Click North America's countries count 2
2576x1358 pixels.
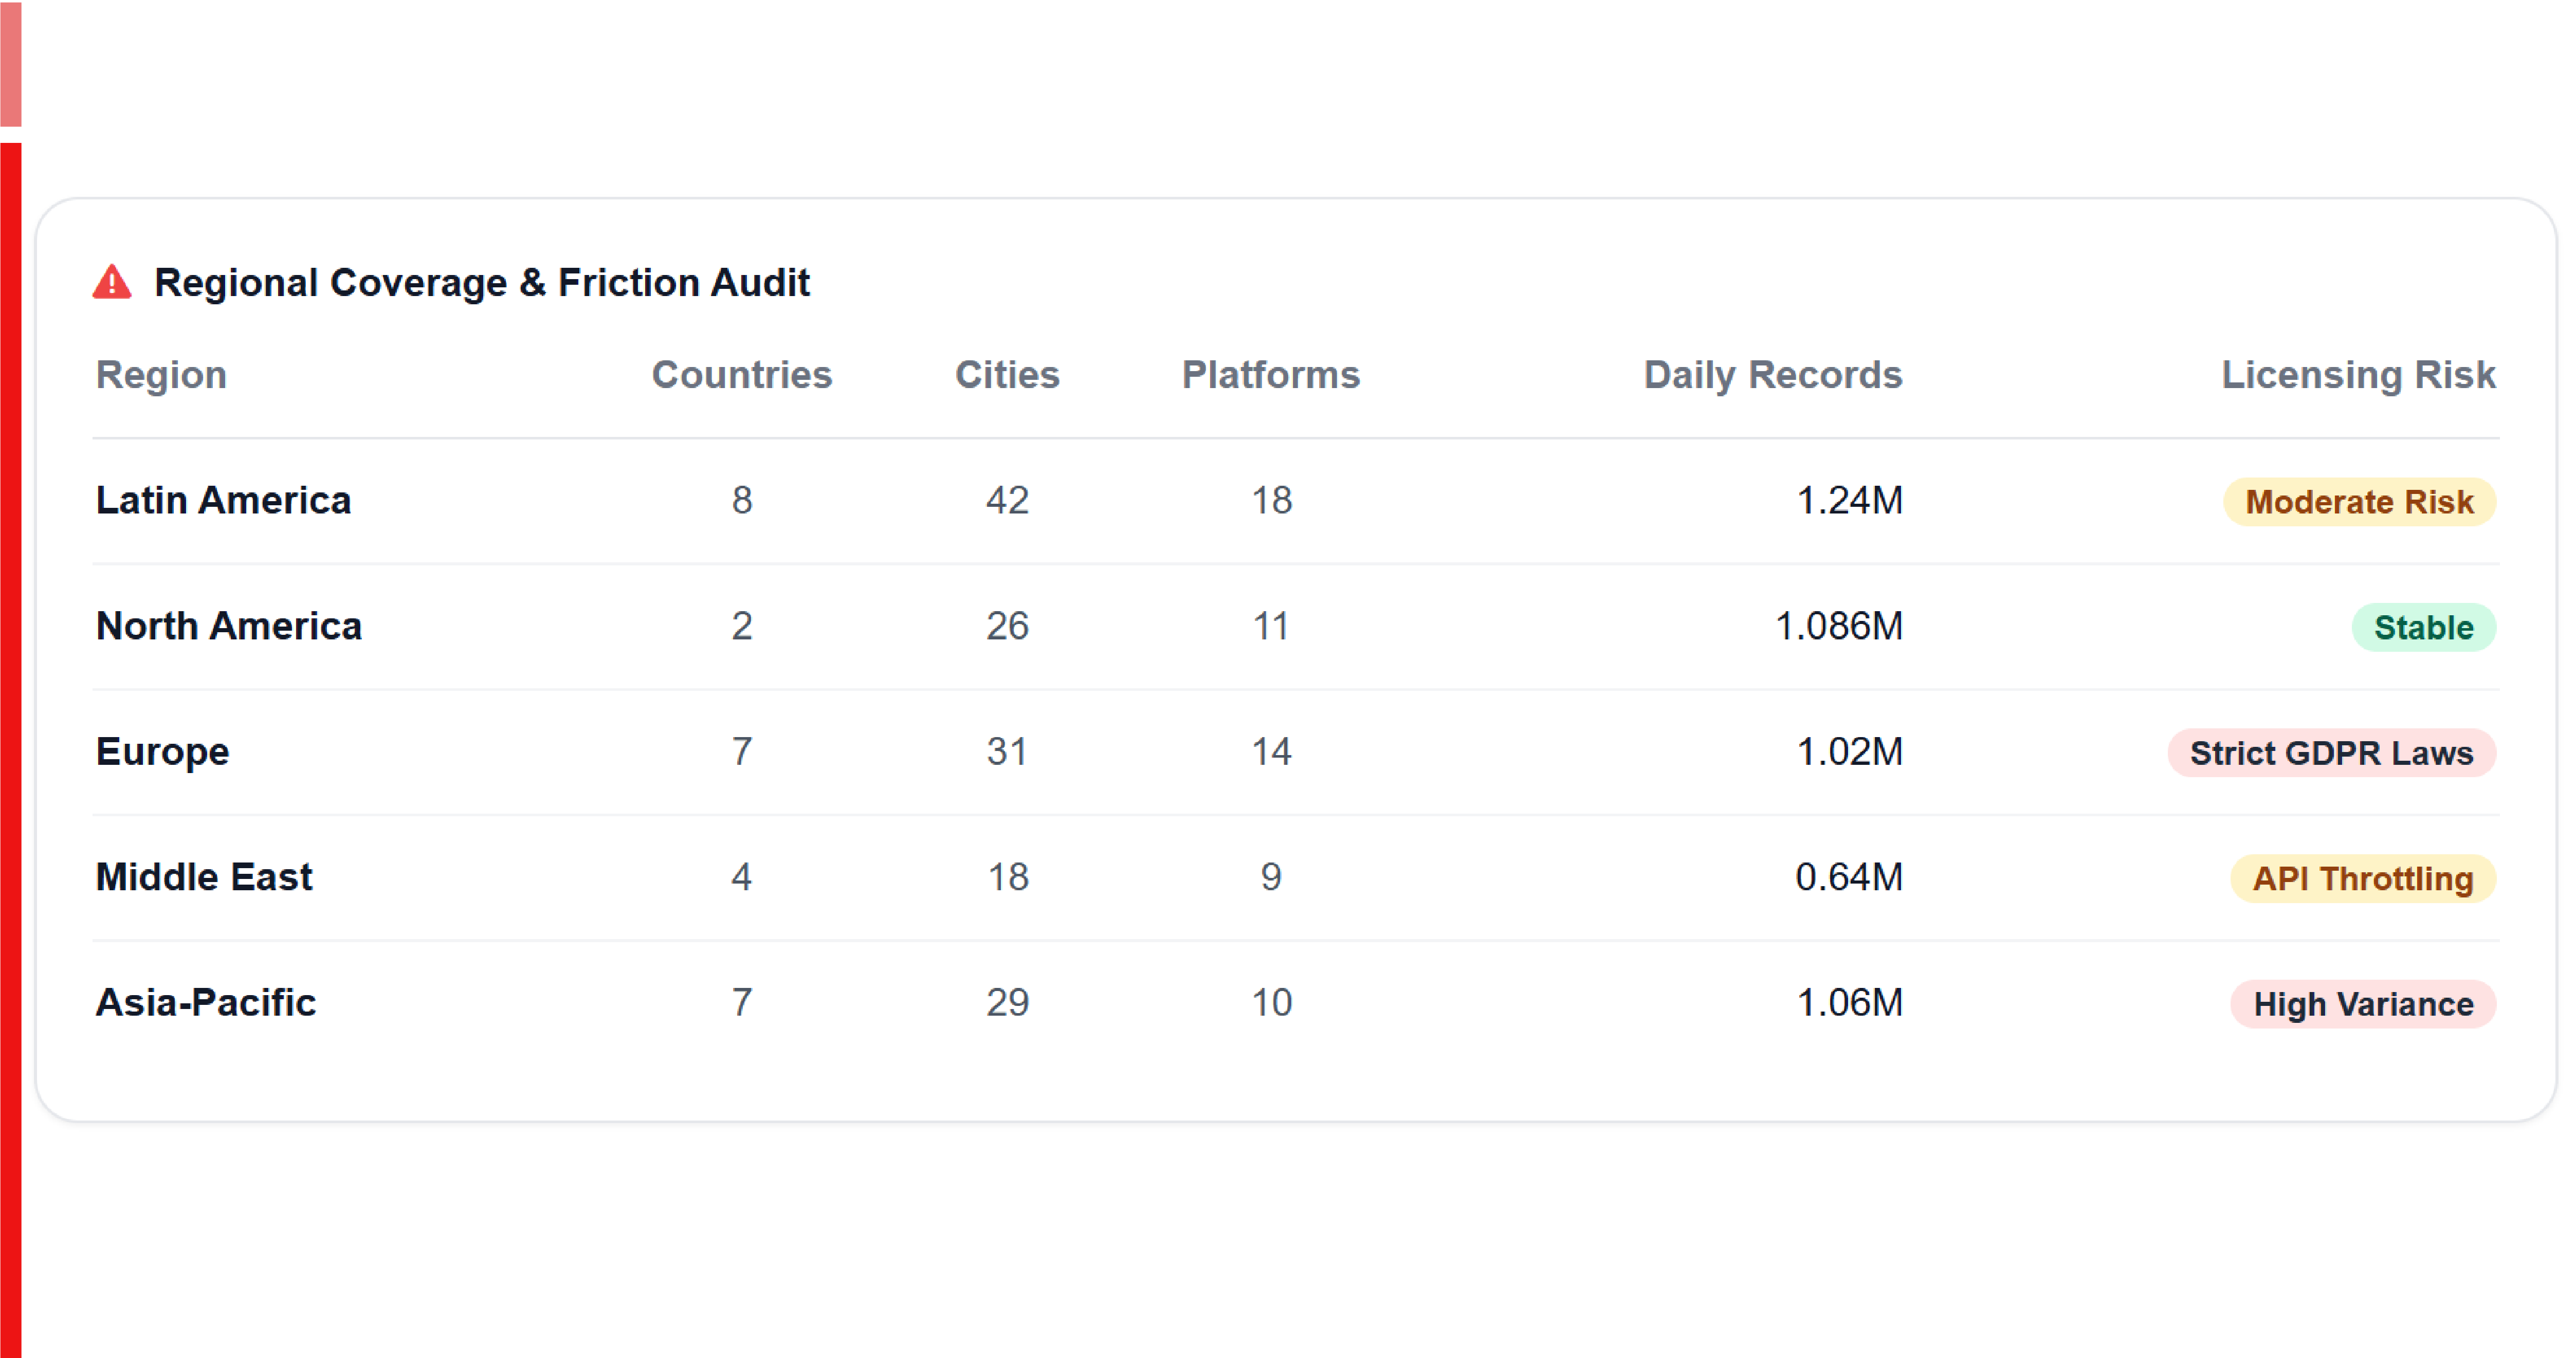point(741,626)
